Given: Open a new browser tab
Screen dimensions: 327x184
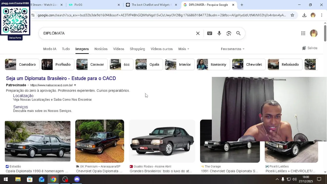Looking at the screenshot, I should coord(242,5).
